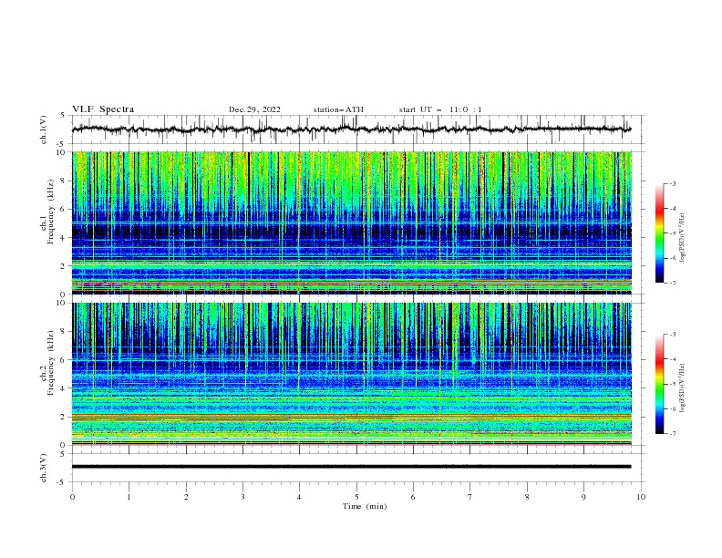Click the '10' kHz tick on ch.2 axis
The width and height of the screenshot is (722, 558).
point(62,303)
